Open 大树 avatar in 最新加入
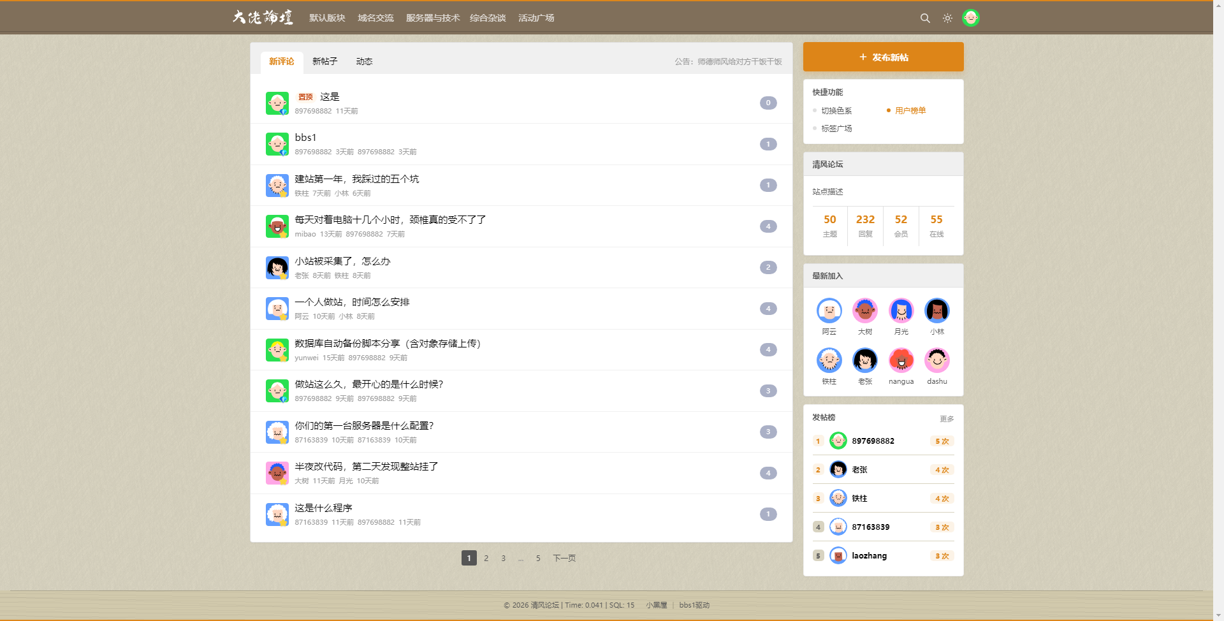 (864, 310)
